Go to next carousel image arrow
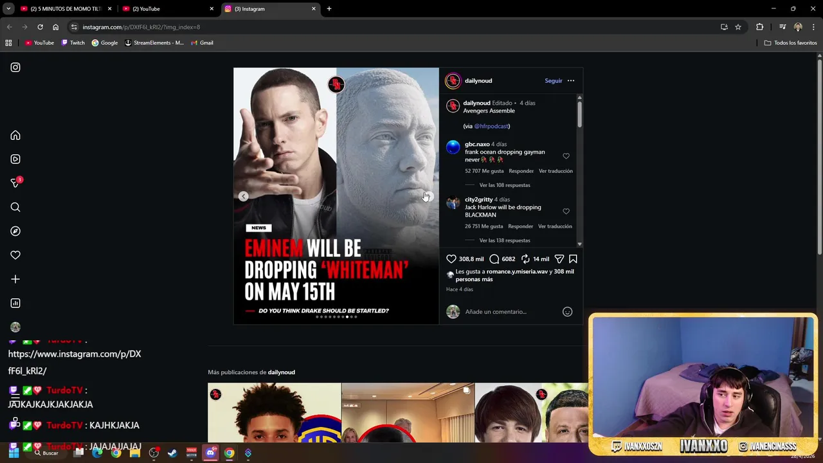823x463 pixels. (429, 197)
